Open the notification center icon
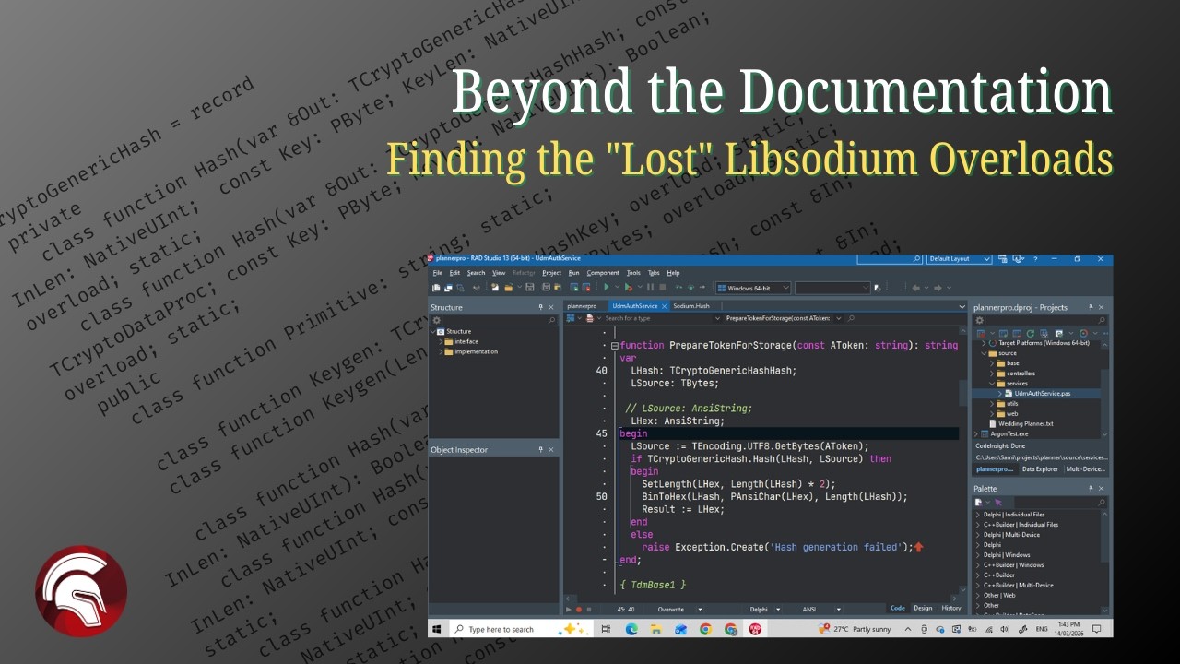1180x664 pixels. 1096,629
